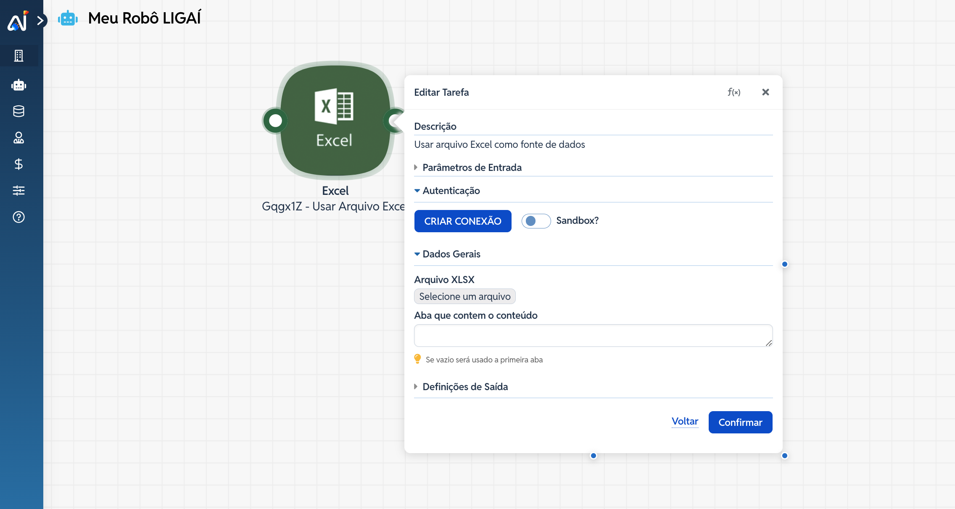955x509 pixels.
Task: Click the CRIAR CONEXÃO button
Action: pyautogui.click(x=462, y=221)
